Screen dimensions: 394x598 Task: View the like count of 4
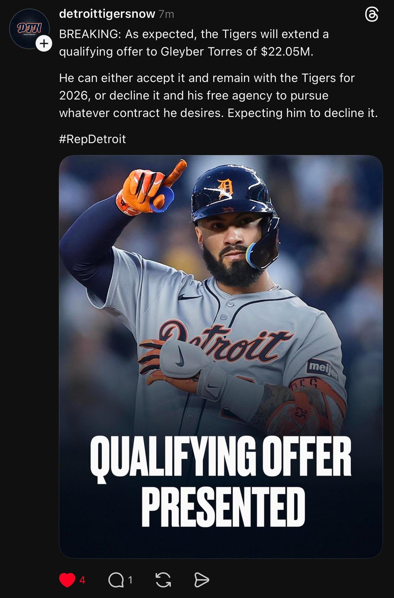click(82, 580)
